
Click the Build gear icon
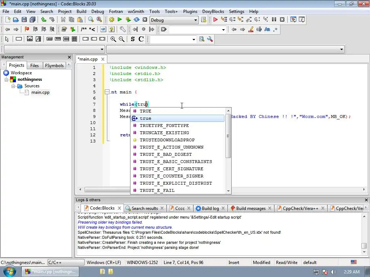(x=111, y=20)
